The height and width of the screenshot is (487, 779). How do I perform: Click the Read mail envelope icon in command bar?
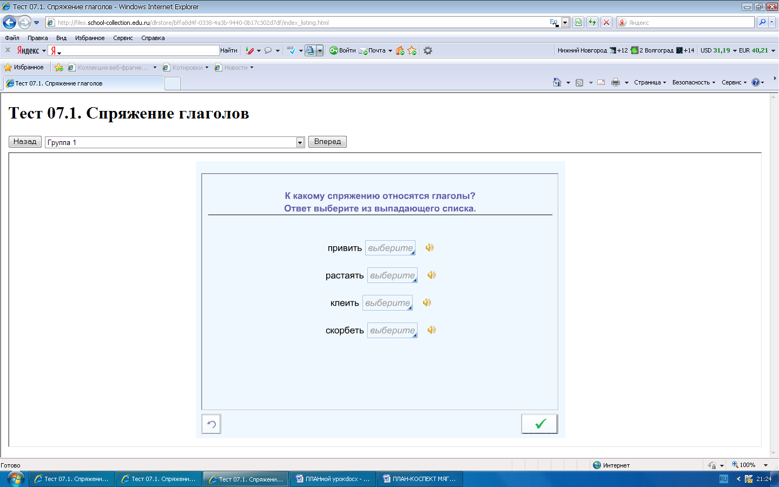click(x=601, y=82)
